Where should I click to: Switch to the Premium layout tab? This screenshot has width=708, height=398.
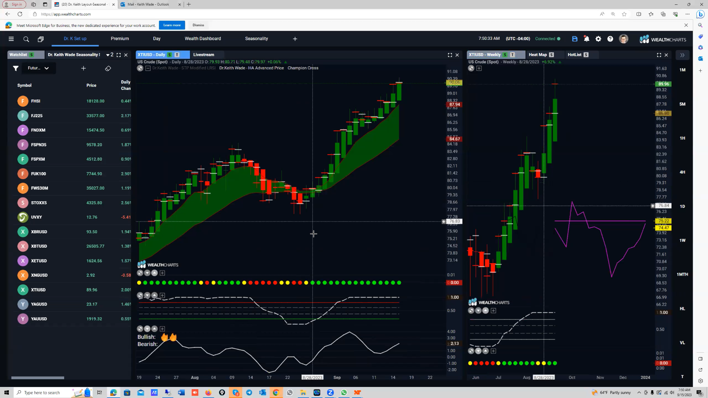click(120, 39)
